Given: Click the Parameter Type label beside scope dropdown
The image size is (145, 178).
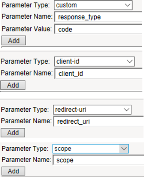Looking at the screenshot, I should pyautogui.click(x=25, y=149).
